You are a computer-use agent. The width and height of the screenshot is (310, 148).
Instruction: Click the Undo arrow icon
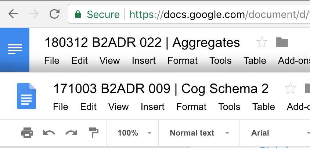49,133
